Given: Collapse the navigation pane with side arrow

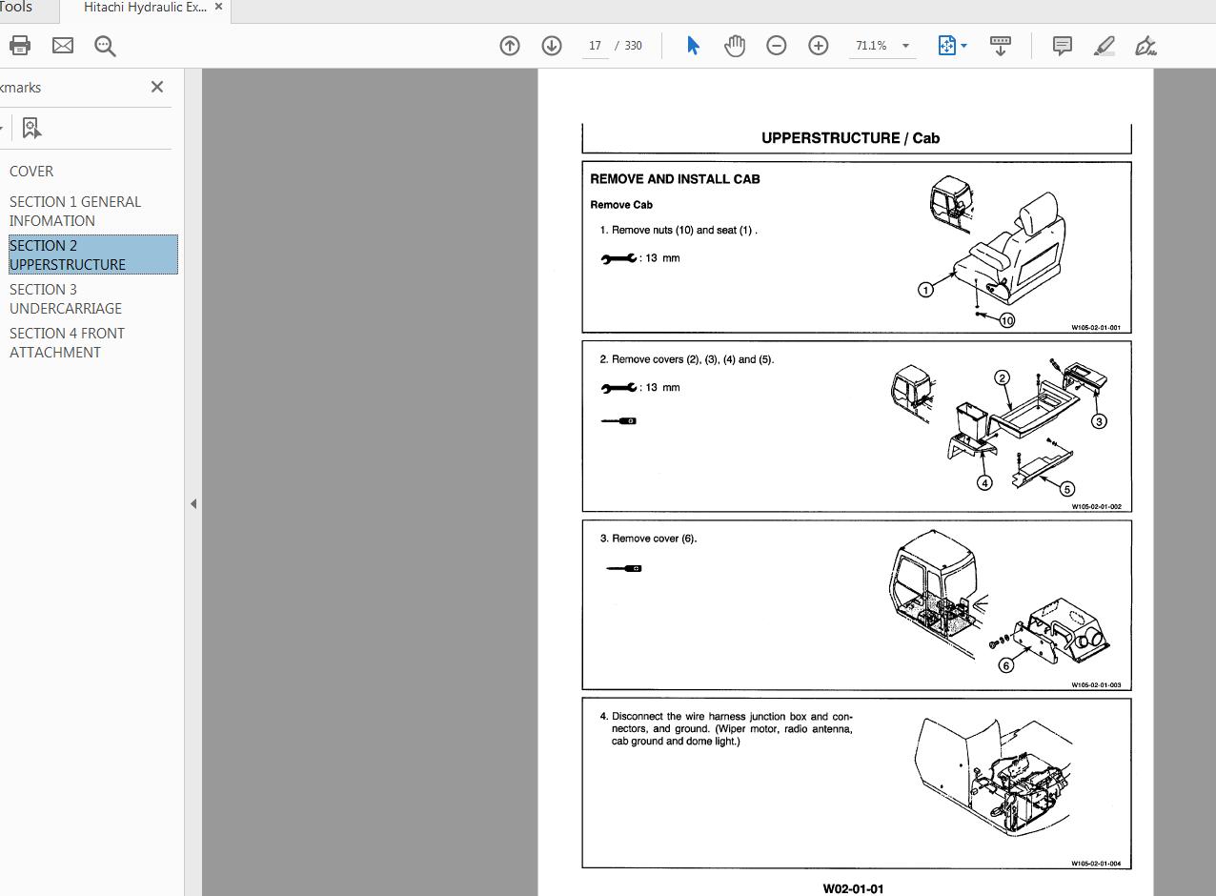Looking at the screenshot, I should click(x=193, y=503).
